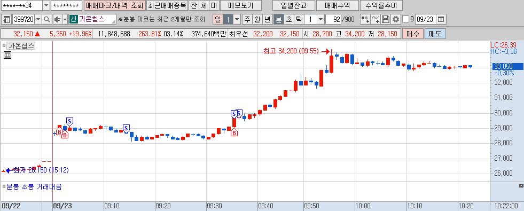
Task: Click the 최저 26,150 (15:12) low label
Action: click(x=41, y=170)
